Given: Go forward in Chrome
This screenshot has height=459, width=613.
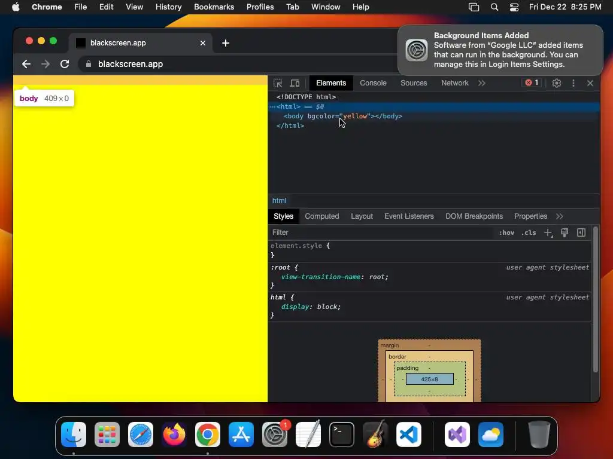Looking at the screenshot, I should [x=45, y=64].
